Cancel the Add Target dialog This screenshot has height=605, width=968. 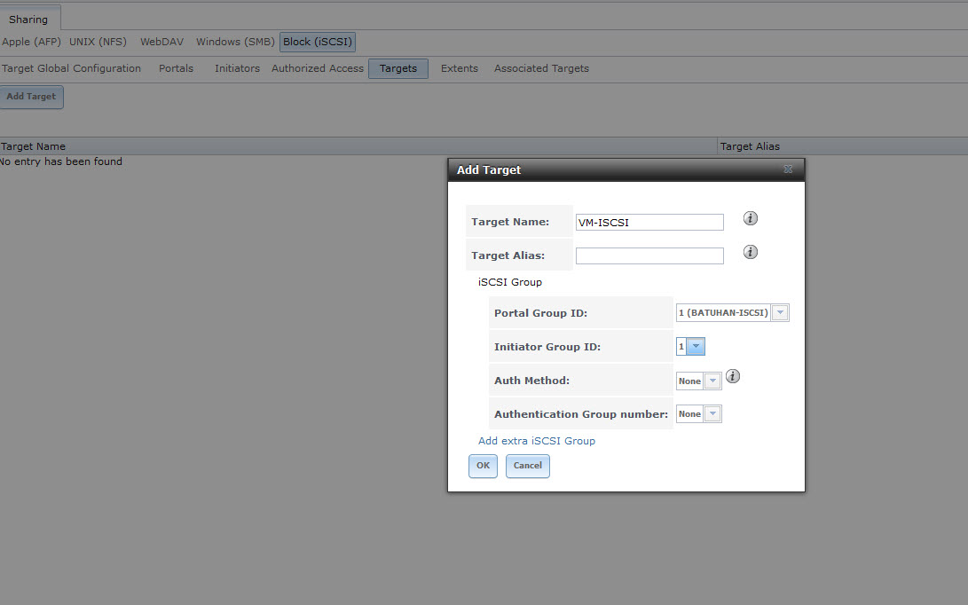point(527,466)
